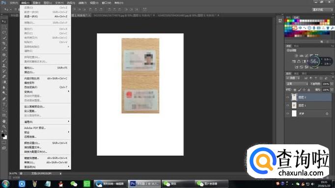335x188 pixels.
Task: Add a Brightness/Contrast adjustment
Action: pyautogui.click(x=296, y=55)
